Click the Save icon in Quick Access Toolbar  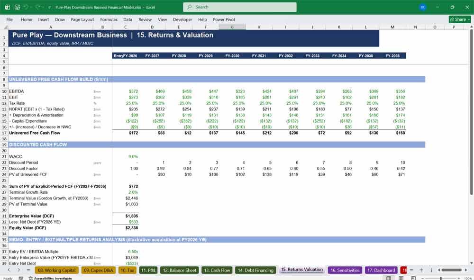[17, 7]
